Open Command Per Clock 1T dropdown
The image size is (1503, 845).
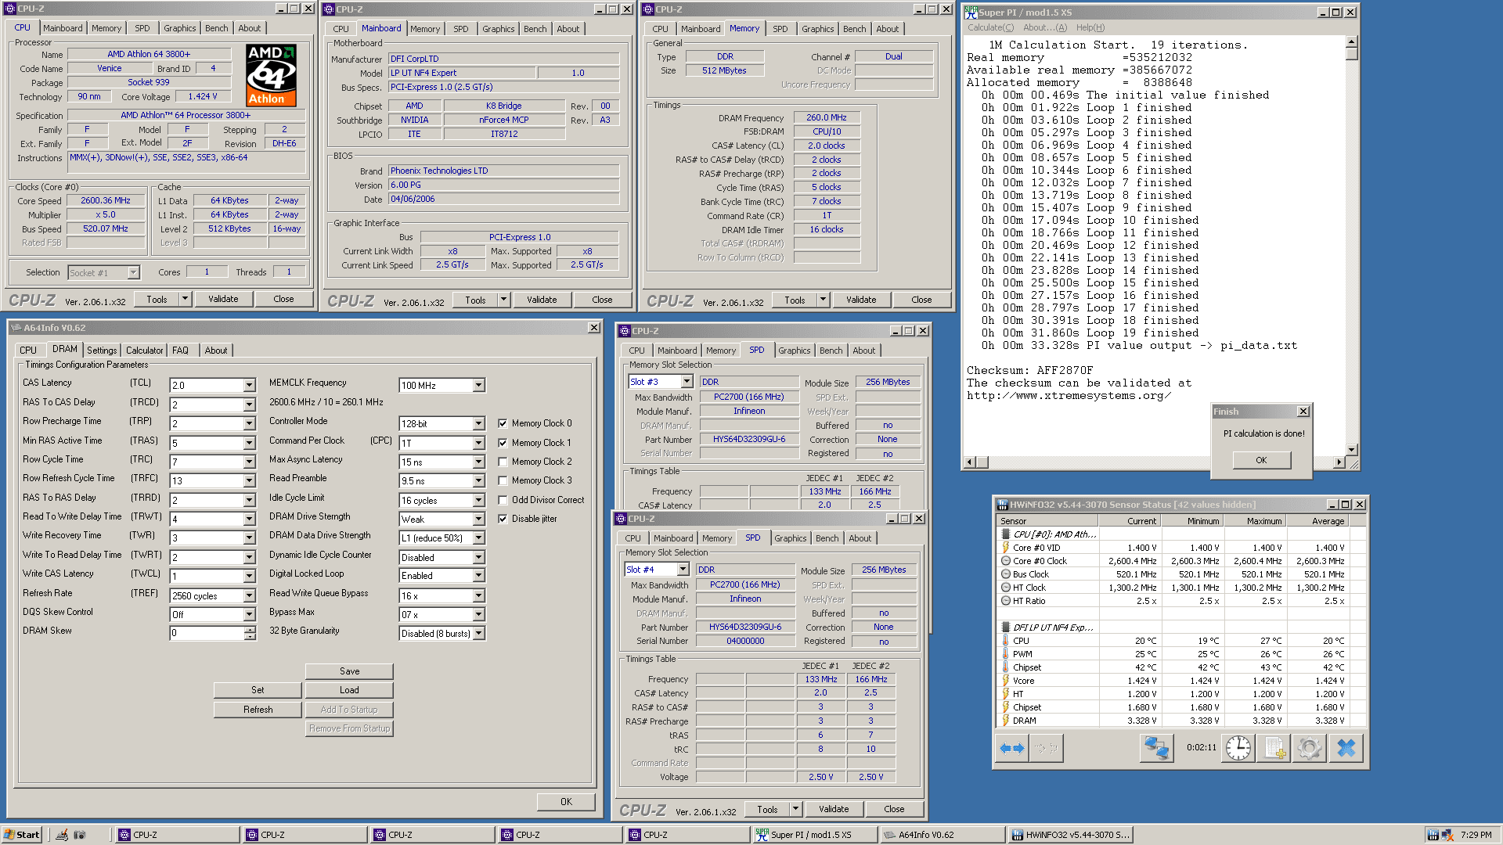click(478, 443)
